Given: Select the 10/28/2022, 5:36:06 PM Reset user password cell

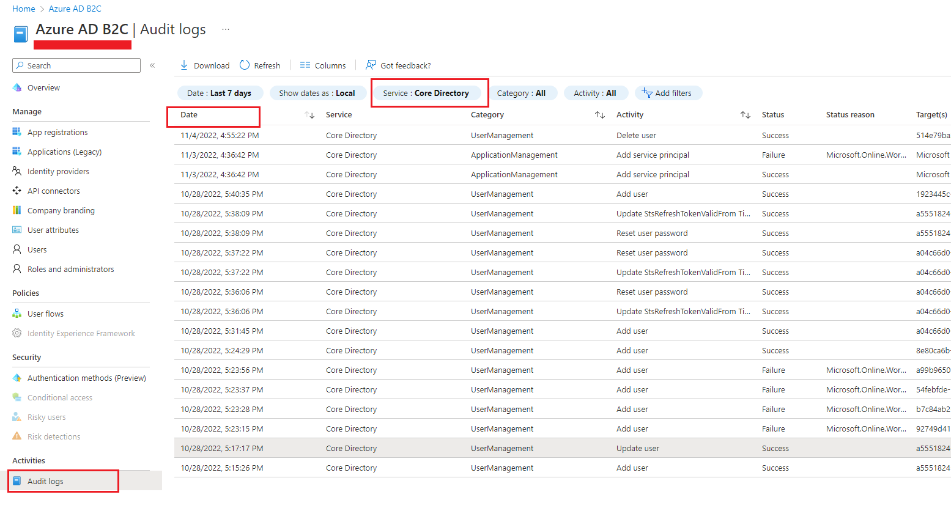Looking at the screenshot, I should click(x=652, y=292).
